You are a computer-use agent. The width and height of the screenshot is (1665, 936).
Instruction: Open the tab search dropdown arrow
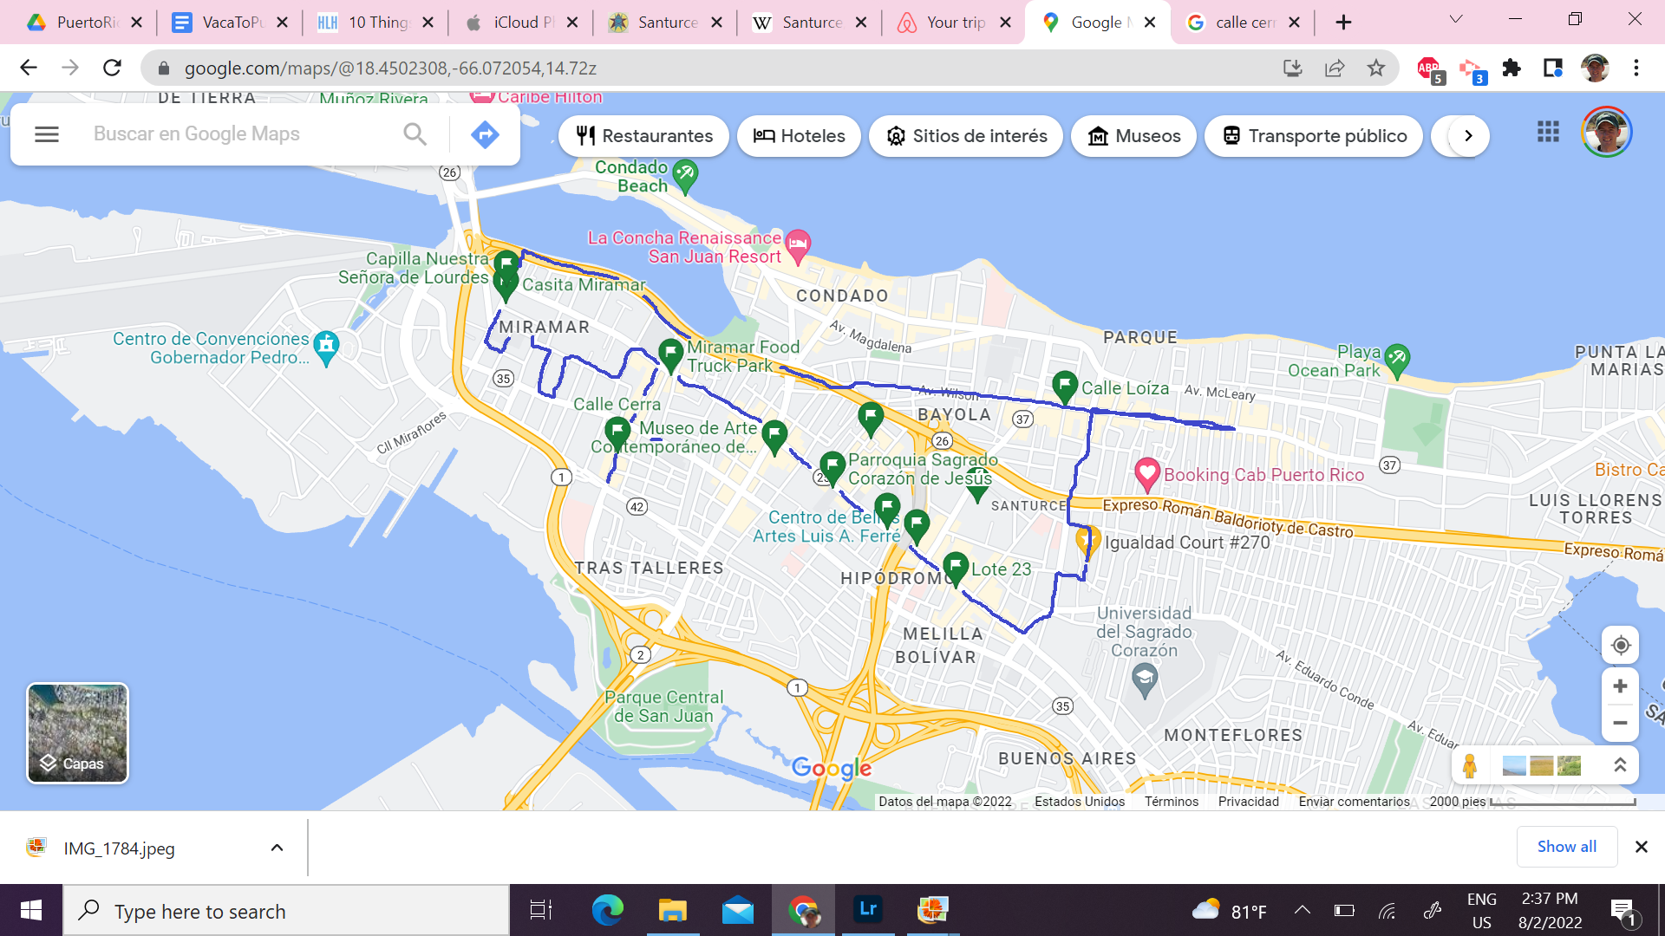point(1456,19)
